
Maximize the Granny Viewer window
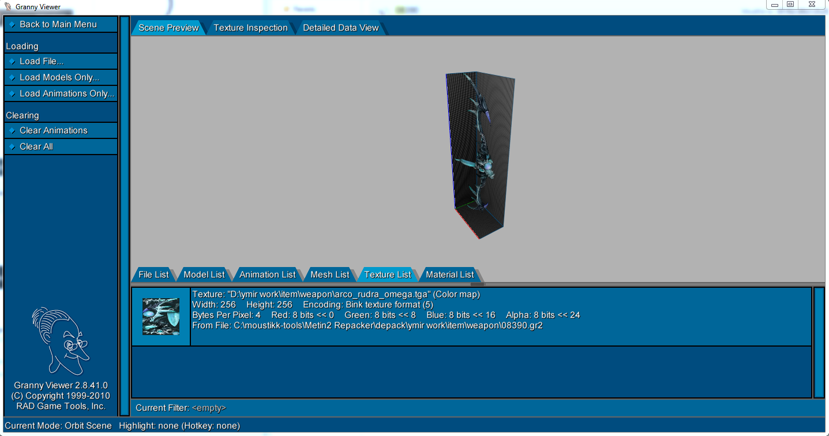[x=790, y=4]
